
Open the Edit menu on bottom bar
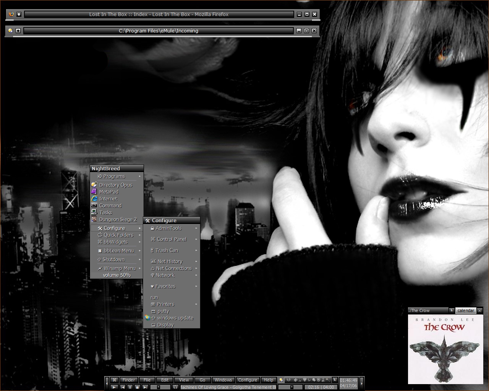click(x=165, y=380)
